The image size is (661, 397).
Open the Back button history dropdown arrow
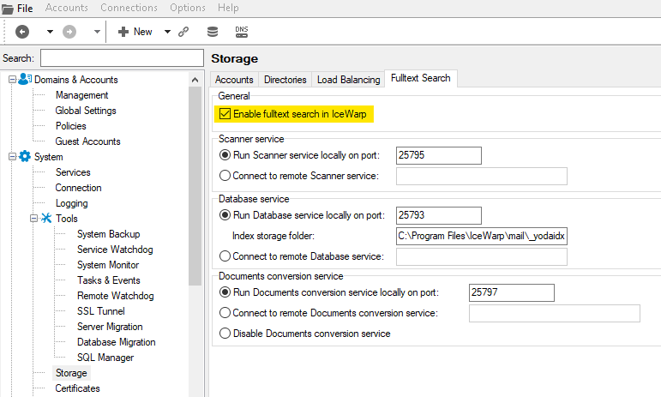point(50,32)
